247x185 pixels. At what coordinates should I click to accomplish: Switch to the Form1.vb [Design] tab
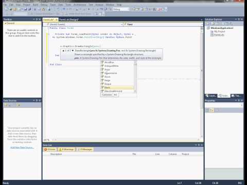click(x=69, y=20)
